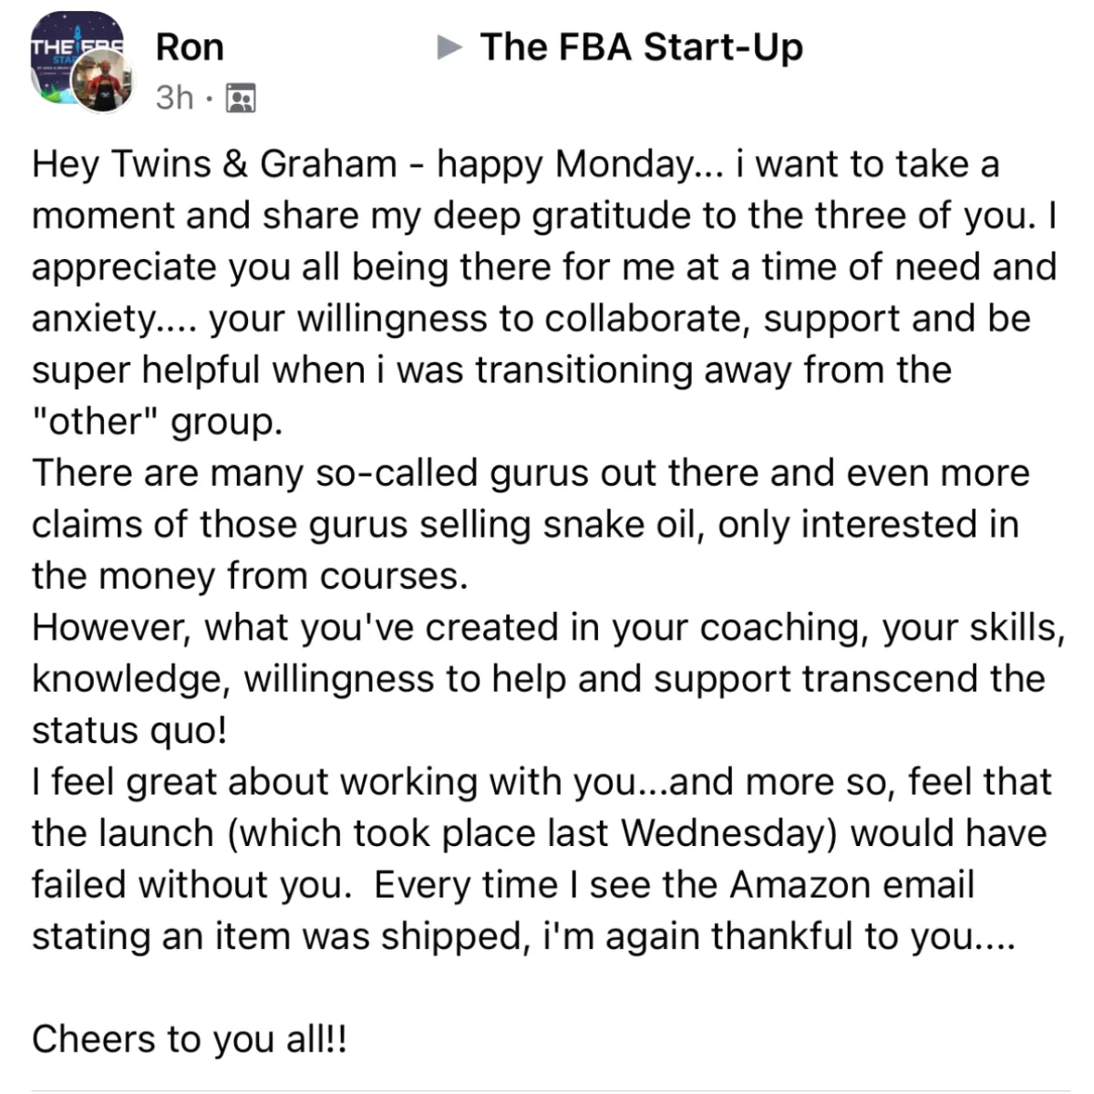Click the words 'status quo!'
1094x1094 pixels.
click(129, 732)
